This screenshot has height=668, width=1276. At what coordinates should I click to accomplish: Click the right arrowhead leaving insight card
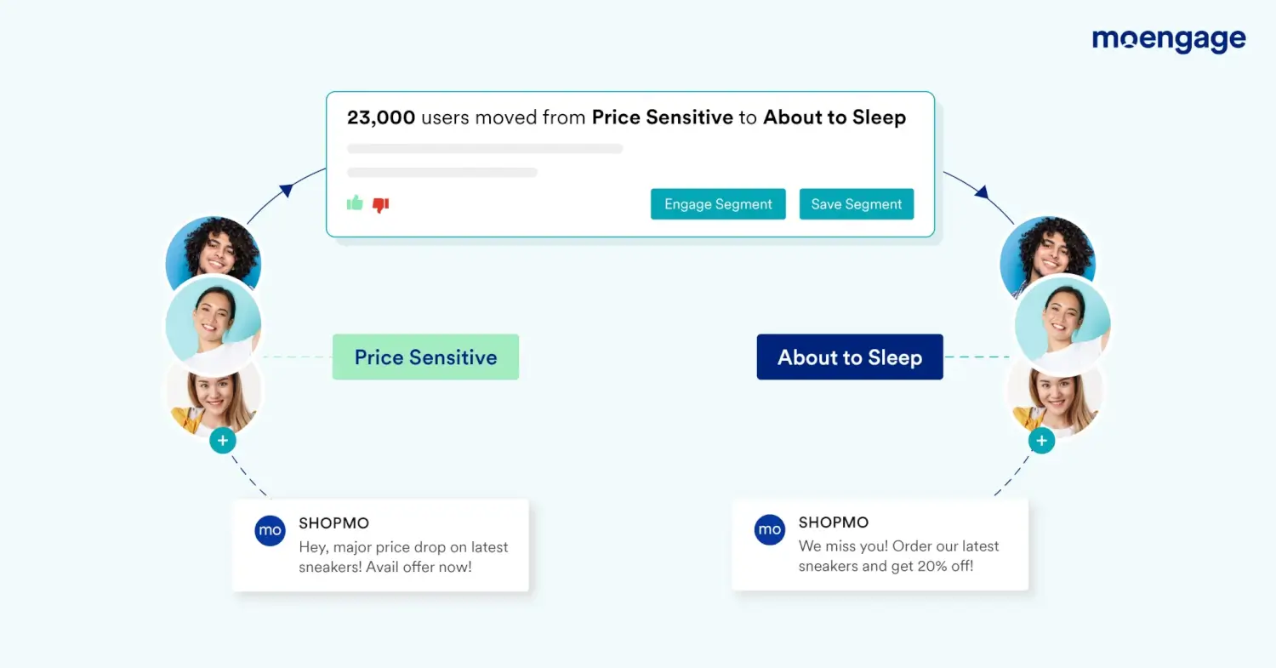(982, 191)
